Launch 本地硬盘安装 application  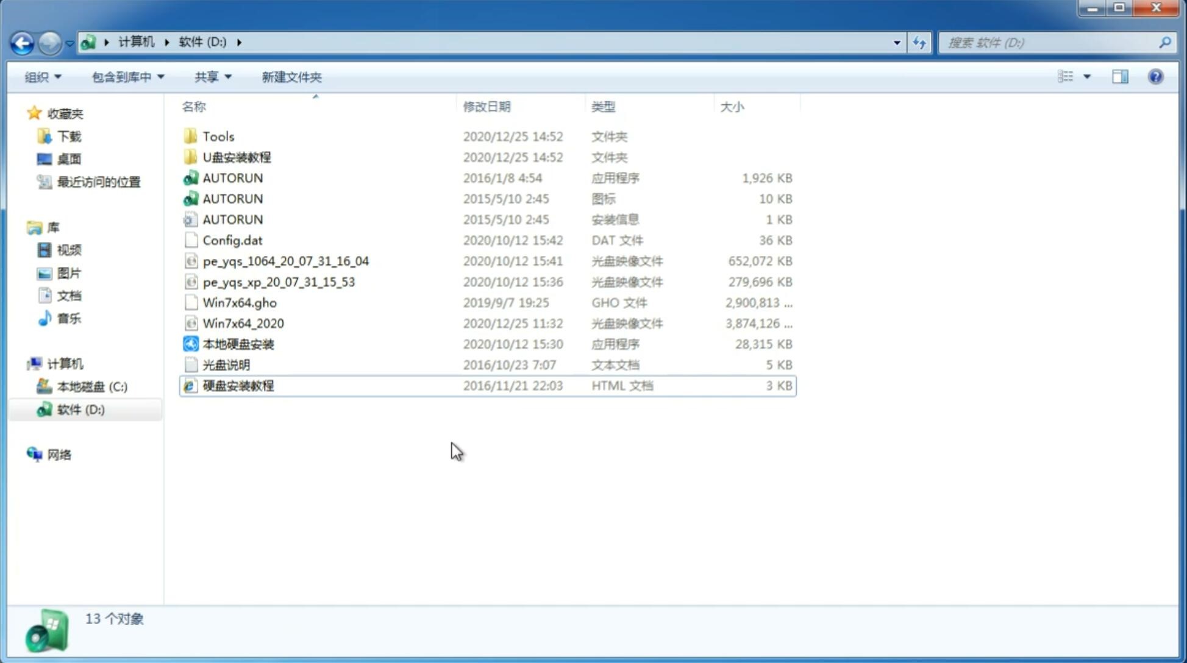[238, 344]
